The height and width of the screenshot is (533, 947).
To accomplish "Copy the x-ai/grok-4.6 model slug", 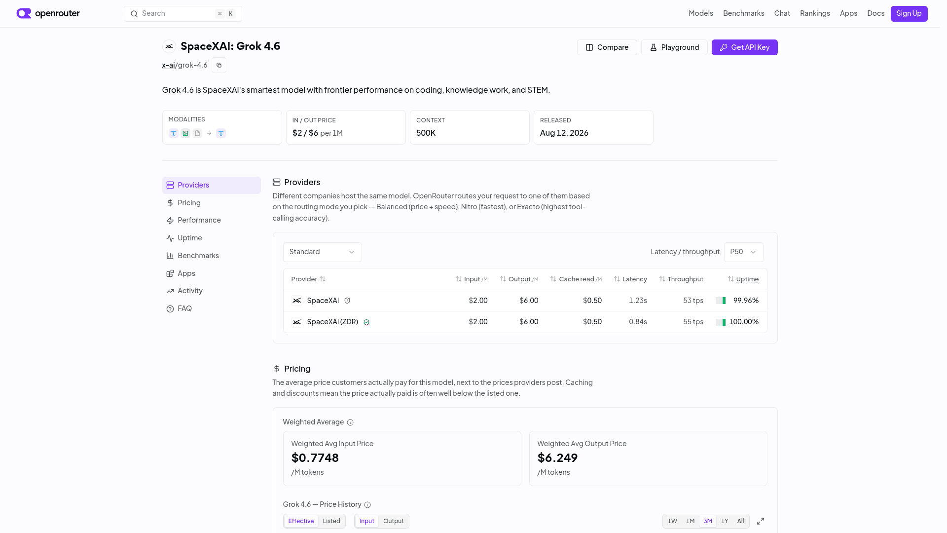I will 219,65.
